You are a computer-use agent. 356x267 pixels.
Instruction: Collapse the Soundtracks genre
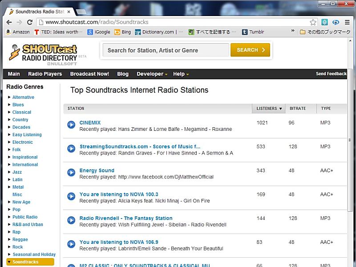point(9,262)
